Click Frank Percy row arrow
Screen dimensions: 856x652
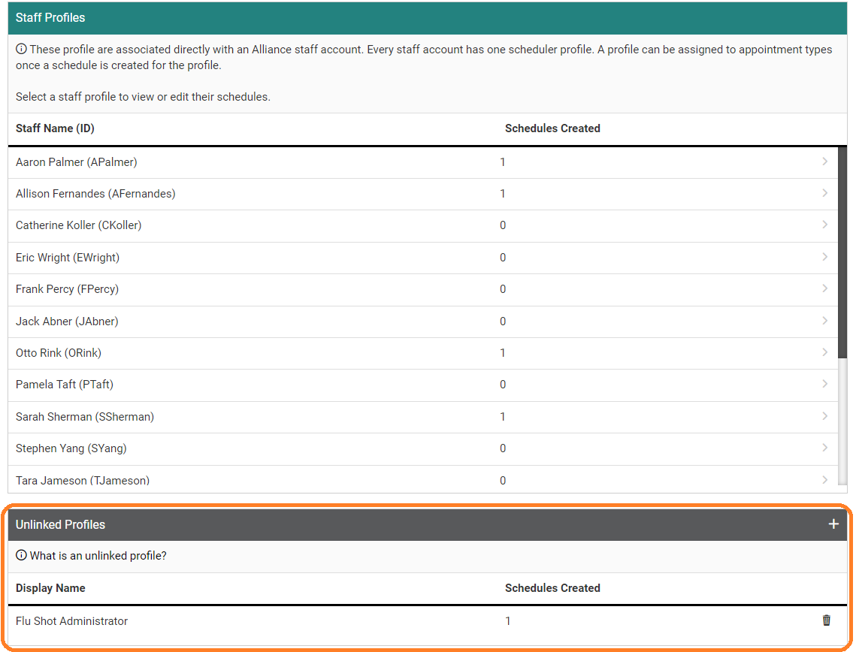click(x=824, y=288)
